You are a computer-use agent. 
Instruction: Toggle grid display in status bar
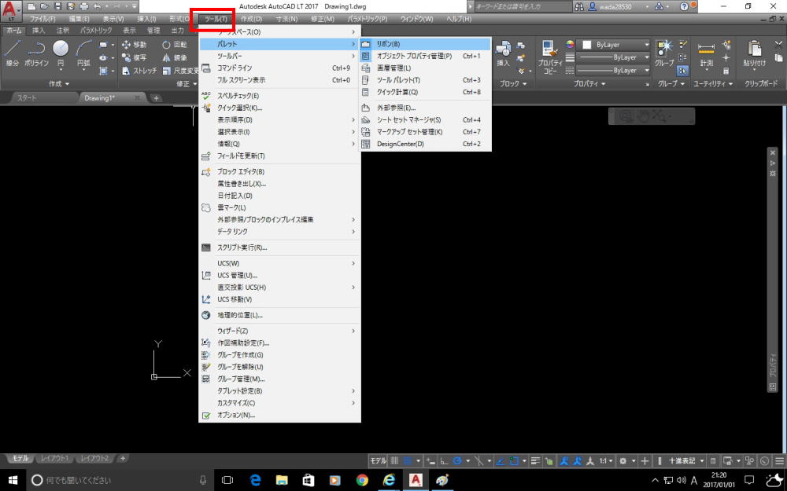(x=394, y=461)
